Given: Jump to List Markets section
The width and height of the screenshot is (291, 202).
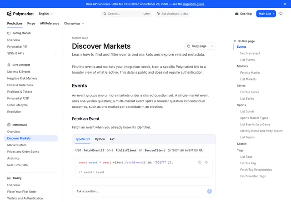Looking at the screenshot, I should click(x=248, y=79).
